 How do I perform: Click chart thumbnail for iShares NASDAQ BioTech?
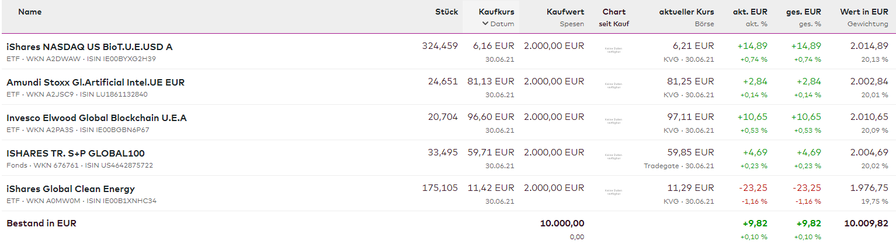[x=613, y=51]
